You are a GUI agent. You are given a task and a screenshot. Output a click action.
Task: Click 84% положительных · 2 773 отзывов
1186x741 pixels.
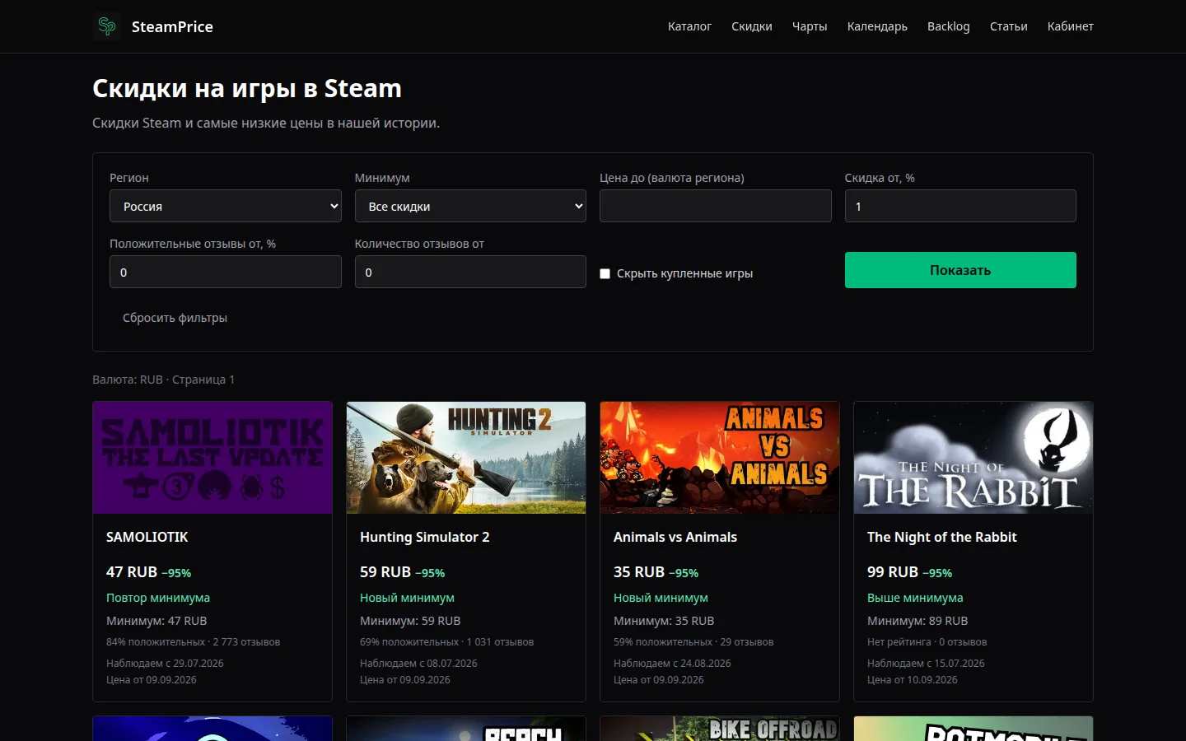point(194,642)
